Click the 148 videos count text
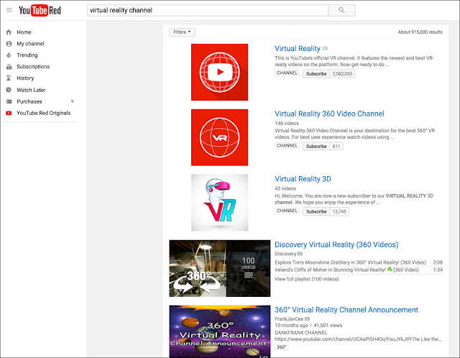 click(x=287, y=123)
